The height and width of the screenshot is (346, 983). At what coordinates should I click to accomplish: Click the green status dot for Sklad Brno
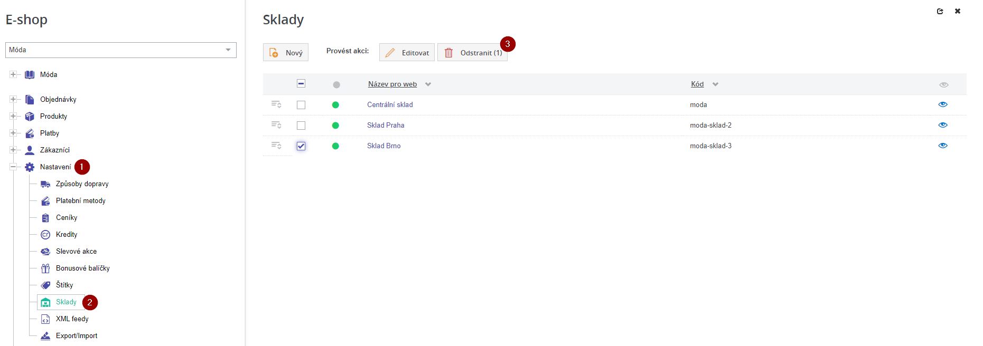coord(335,146)
